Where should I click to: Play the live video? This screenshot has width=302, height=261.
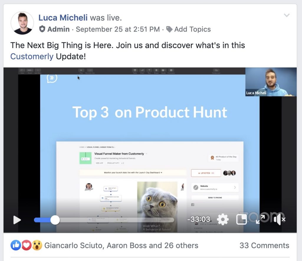pos(17,220)
